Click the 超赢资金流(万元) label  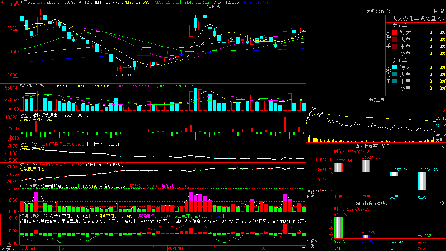tap(36, 119)
